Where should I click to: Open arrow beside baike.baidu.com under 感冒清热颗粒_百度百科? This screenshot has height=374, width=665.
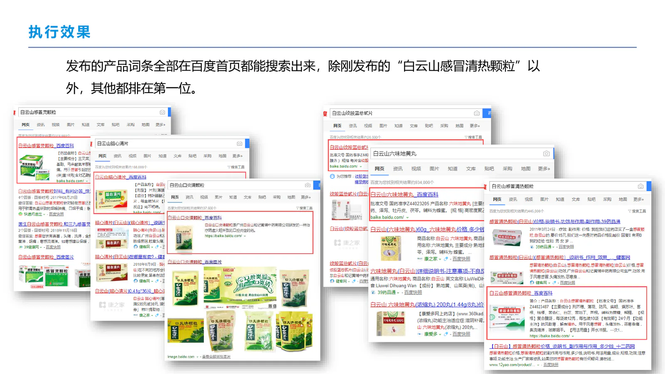573,336
